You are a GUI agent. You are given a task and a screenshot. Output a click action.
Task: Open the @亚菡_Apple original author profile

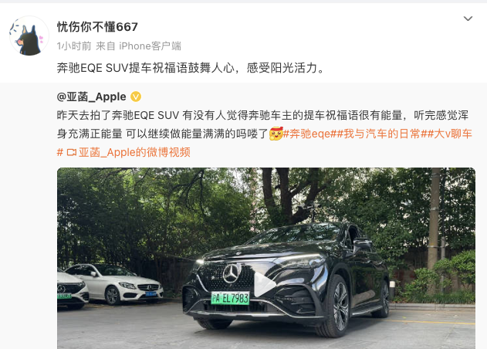(91, 97)
